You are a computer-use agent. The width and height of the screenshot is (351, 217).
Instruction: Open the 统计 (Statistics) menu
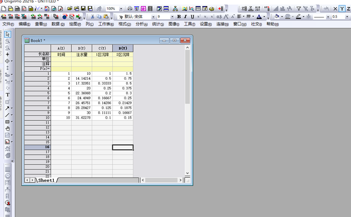[158, 24]
